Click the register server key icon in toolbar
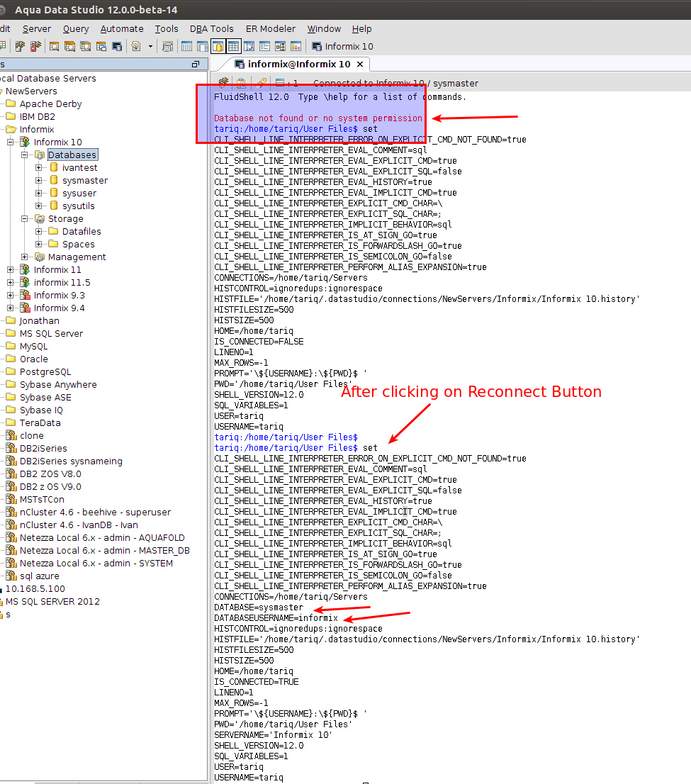Image resolution: width=691 pixels, height=784 pixels. (x=20, y=47)
